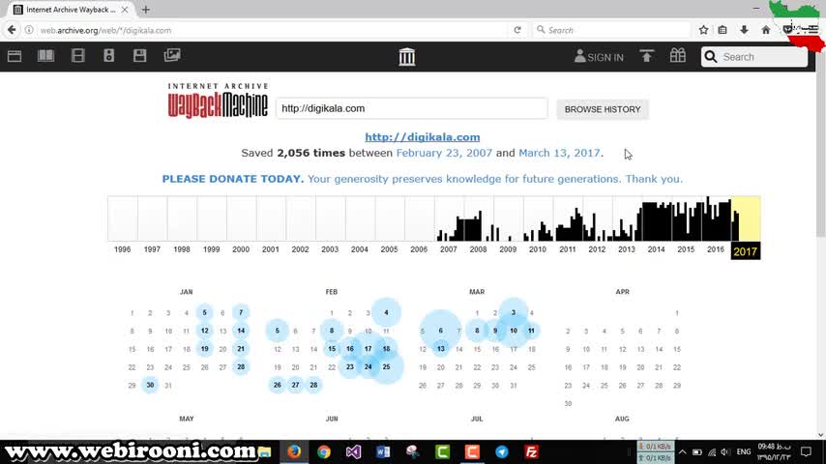The image size is (826, 464).
Task: Click the SIGN IN user link
Action: [599, 57]
